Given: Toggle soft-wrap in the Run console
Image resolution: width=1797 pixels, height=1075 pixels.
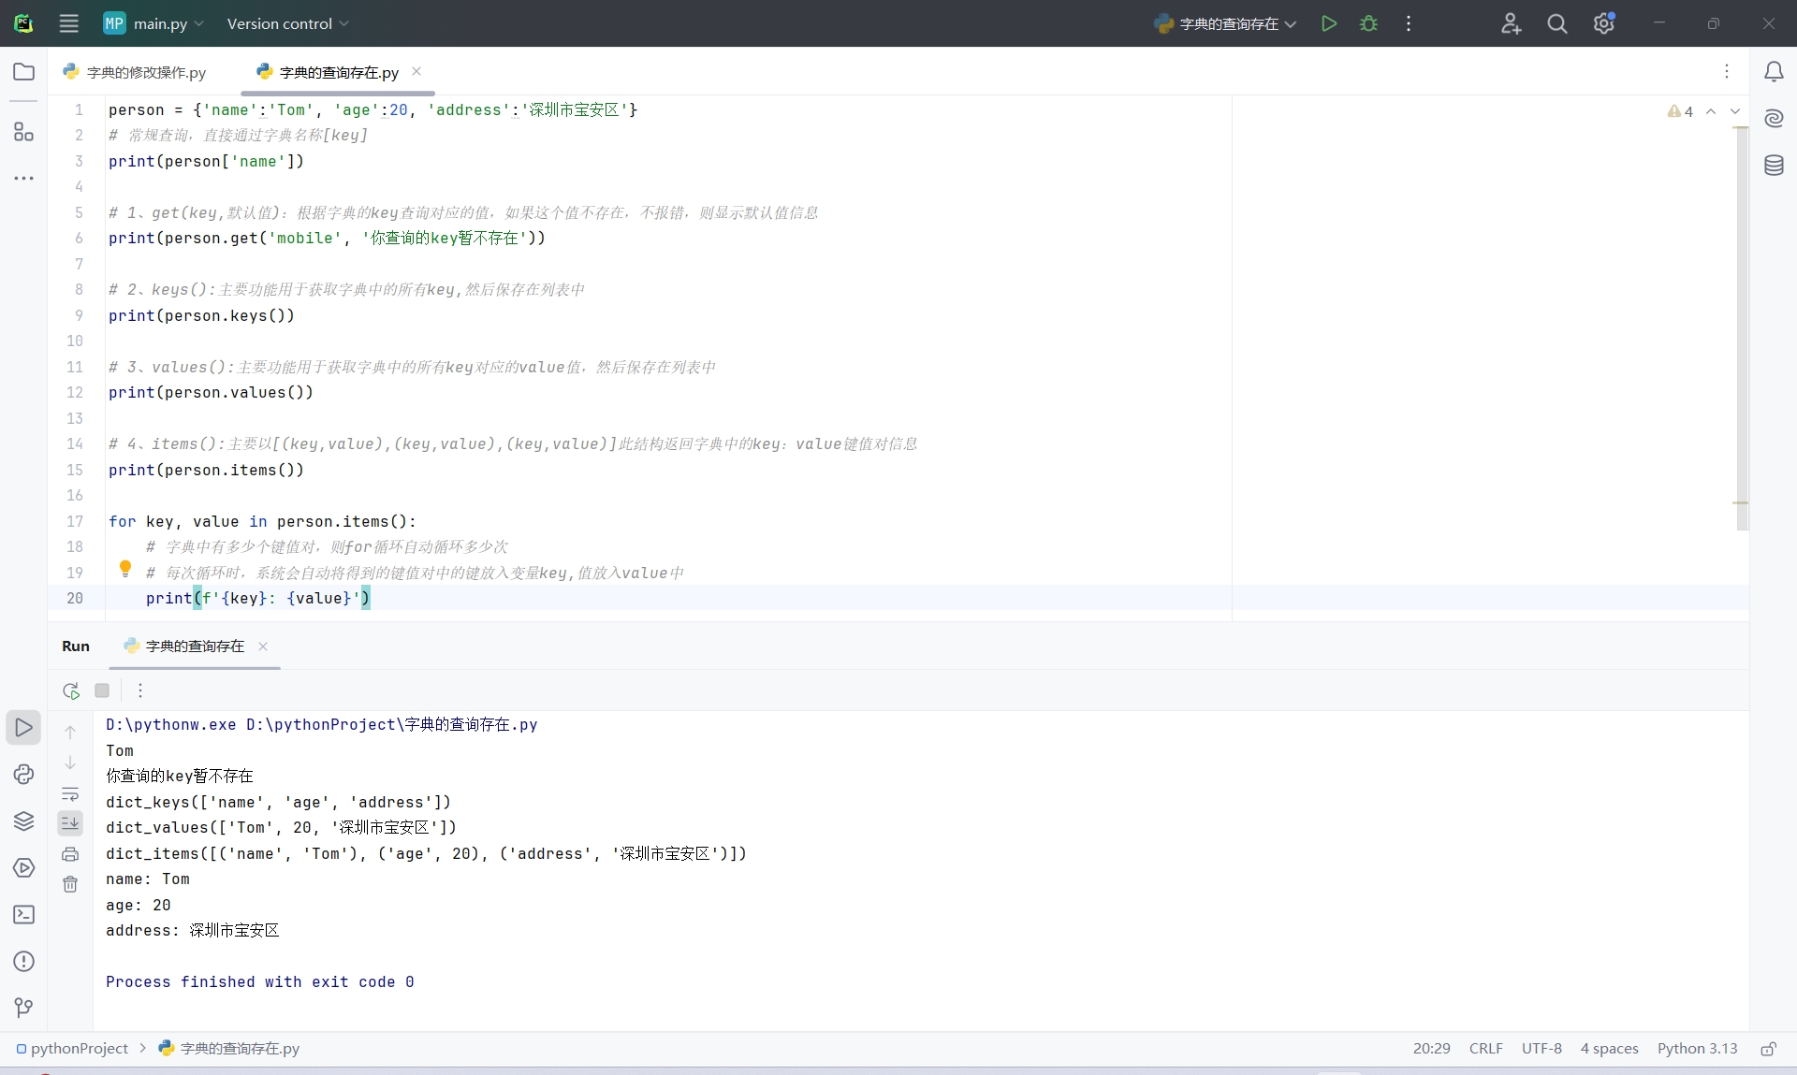Looking at the screenshot, I should (70, 794).
